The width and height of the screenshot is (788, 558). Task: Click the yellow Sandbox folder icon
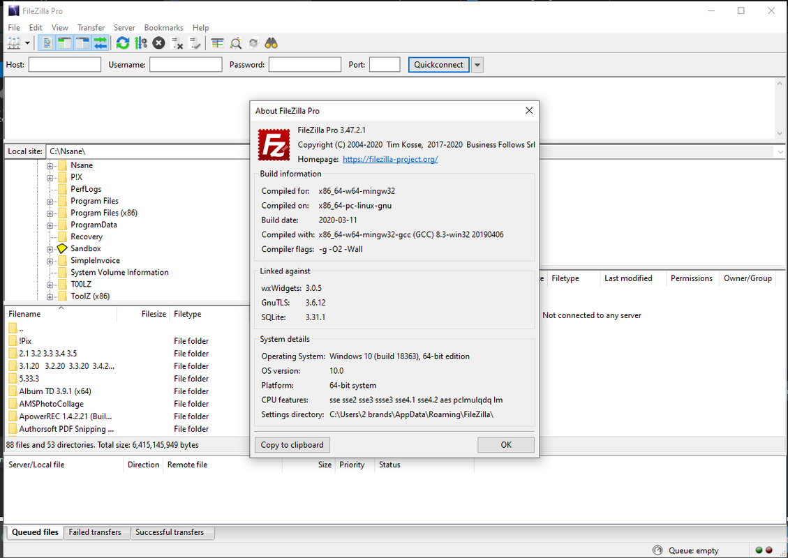(x=62, y=248)
